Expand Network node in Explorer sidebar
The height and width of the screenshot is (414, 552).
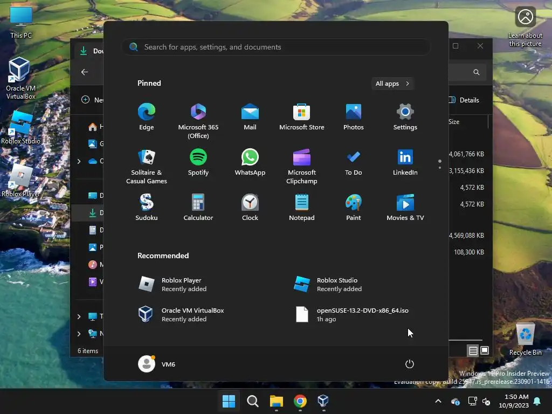pyautogui.click(x=79, y=334)
